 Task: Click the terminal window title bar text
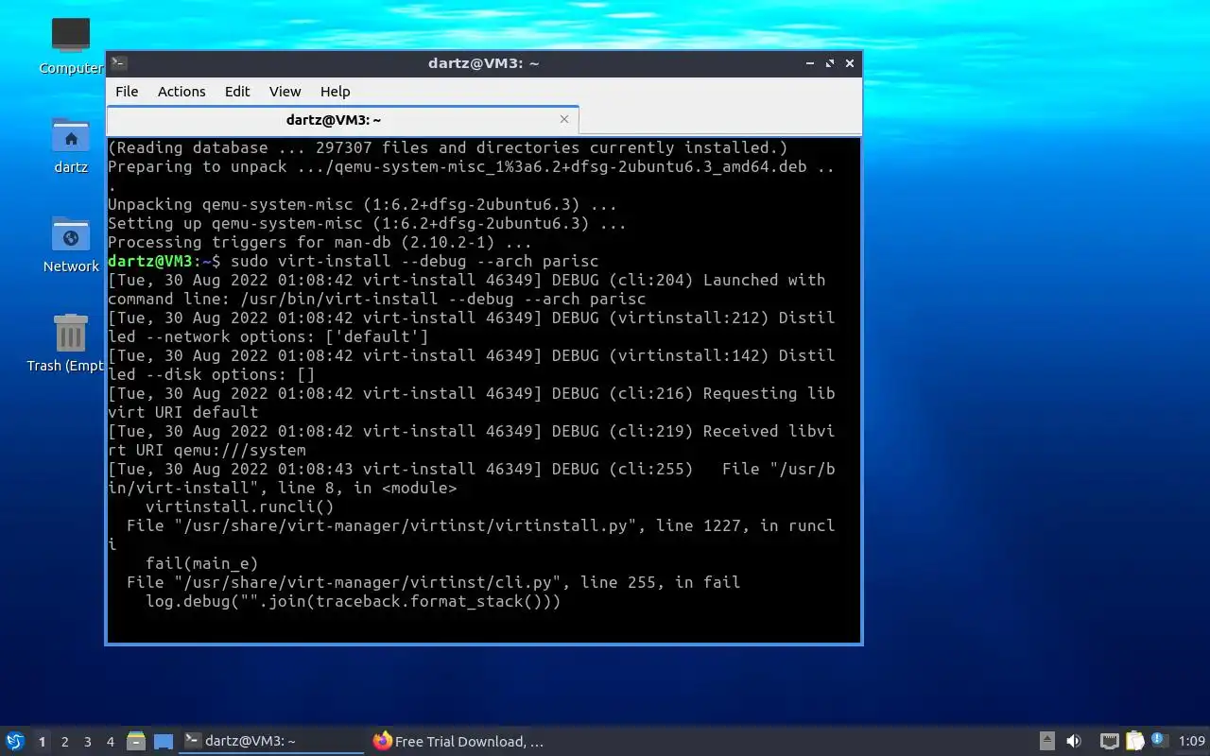tap(483, 63)
